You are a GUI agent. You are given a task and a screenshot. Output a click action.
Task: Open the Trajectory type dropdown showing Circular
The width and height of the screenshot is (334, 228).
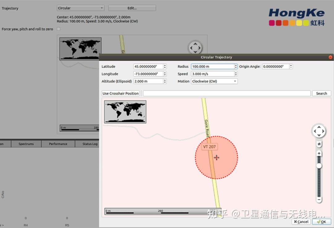tap(80, 8)
